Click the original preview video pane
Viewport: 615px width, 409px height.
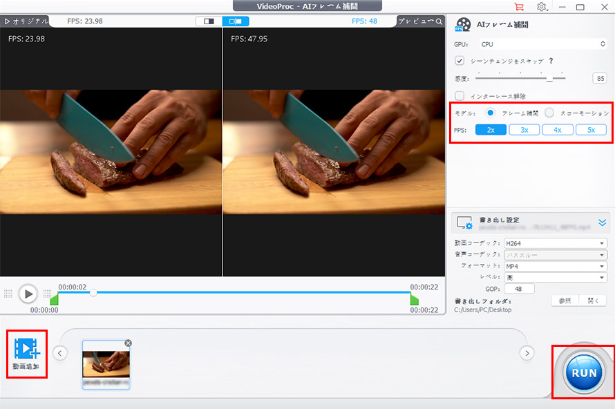(111, 152)
